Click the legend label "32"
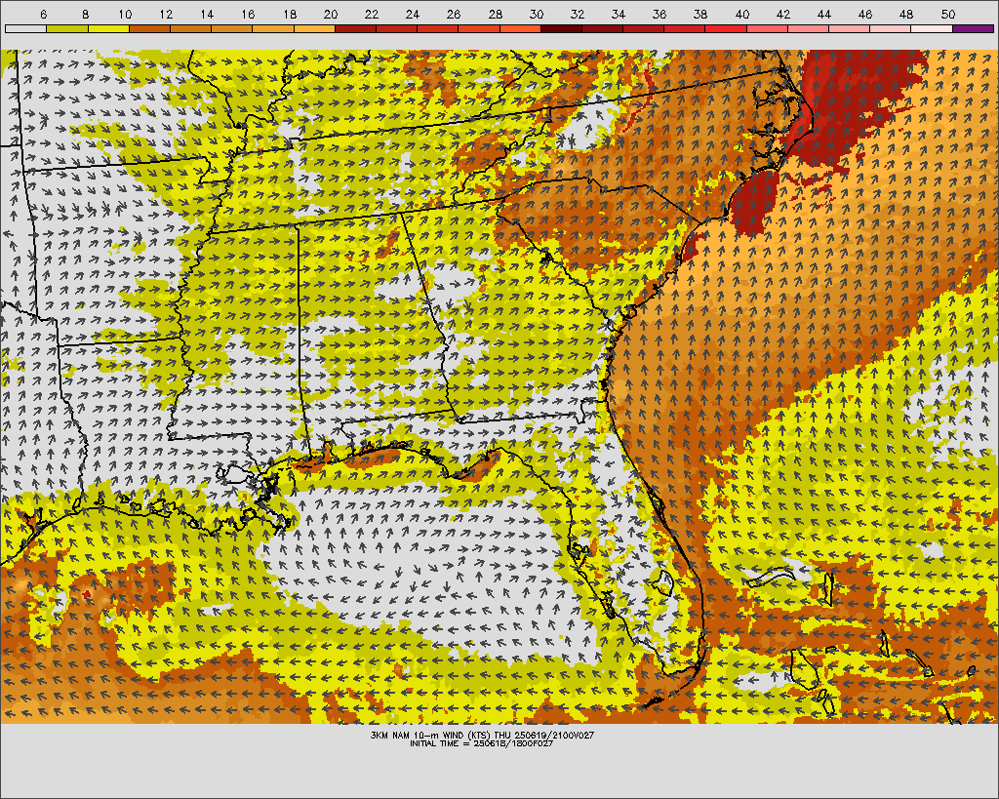Image resolution: width=999 pixels, height=799 pixels. coord(578,14)
